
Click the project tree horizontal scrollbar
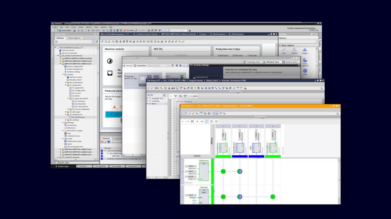coord(76,160)
